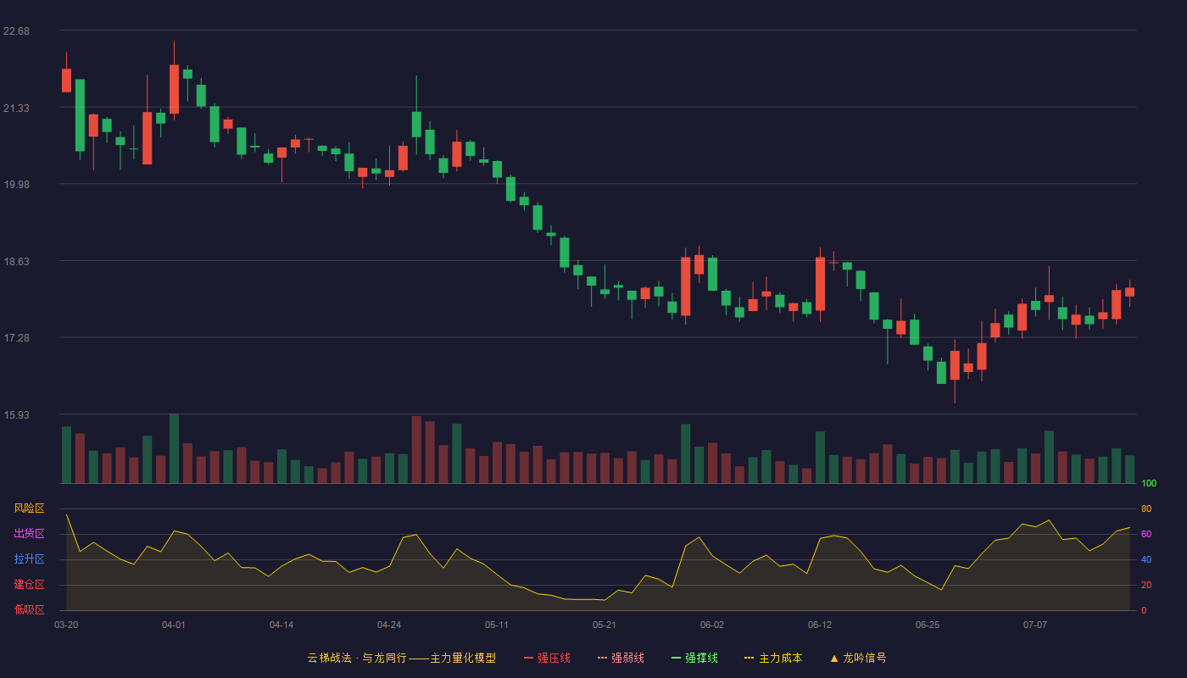Click the 06-25 date label
1187x678 pixels.
pos(928,625)
